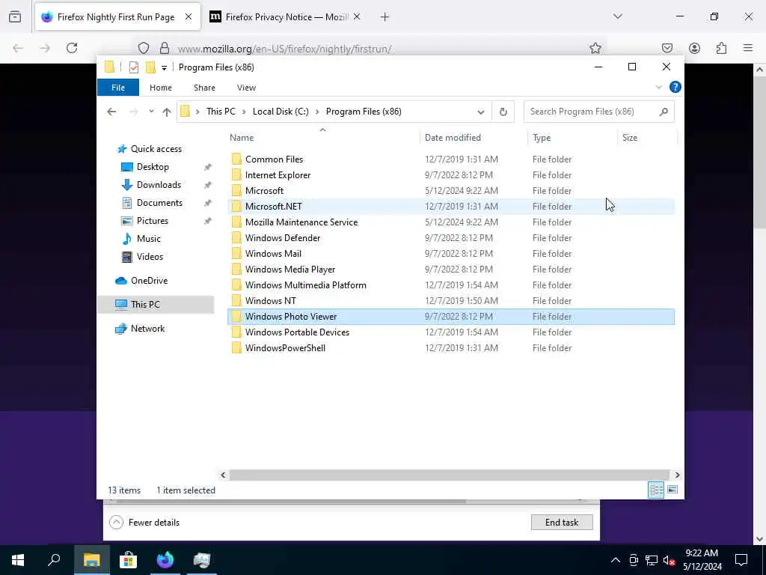
Task: Open Firefox application menu hamburger icon
Action: 748,48
